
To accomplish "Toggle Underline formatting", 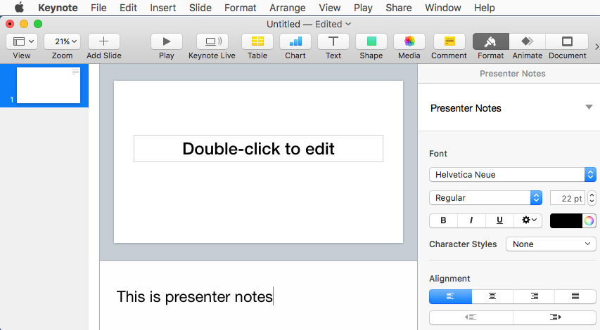I will [x=499, y=220].
